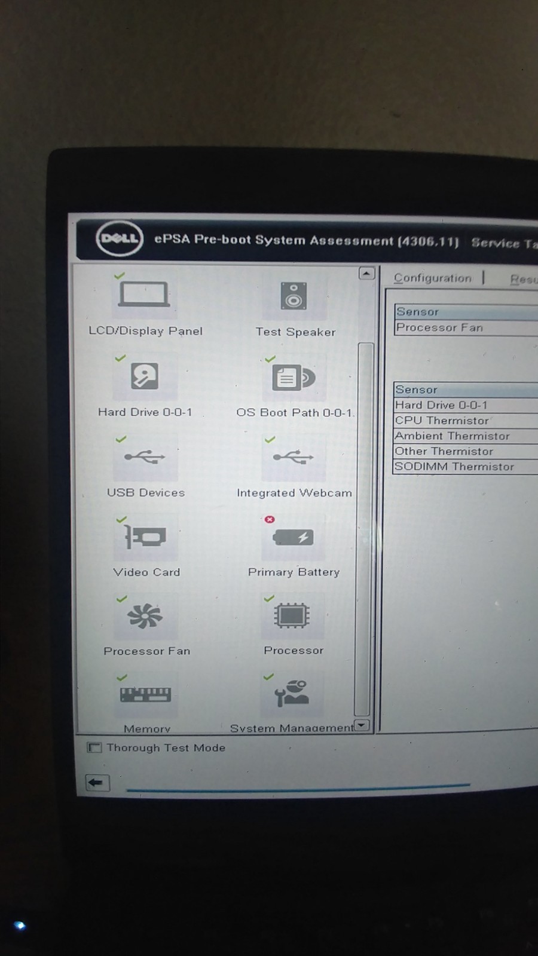Select the LCD/Display Panel test icon
The image size is (538, 956).
pos(144,294)
